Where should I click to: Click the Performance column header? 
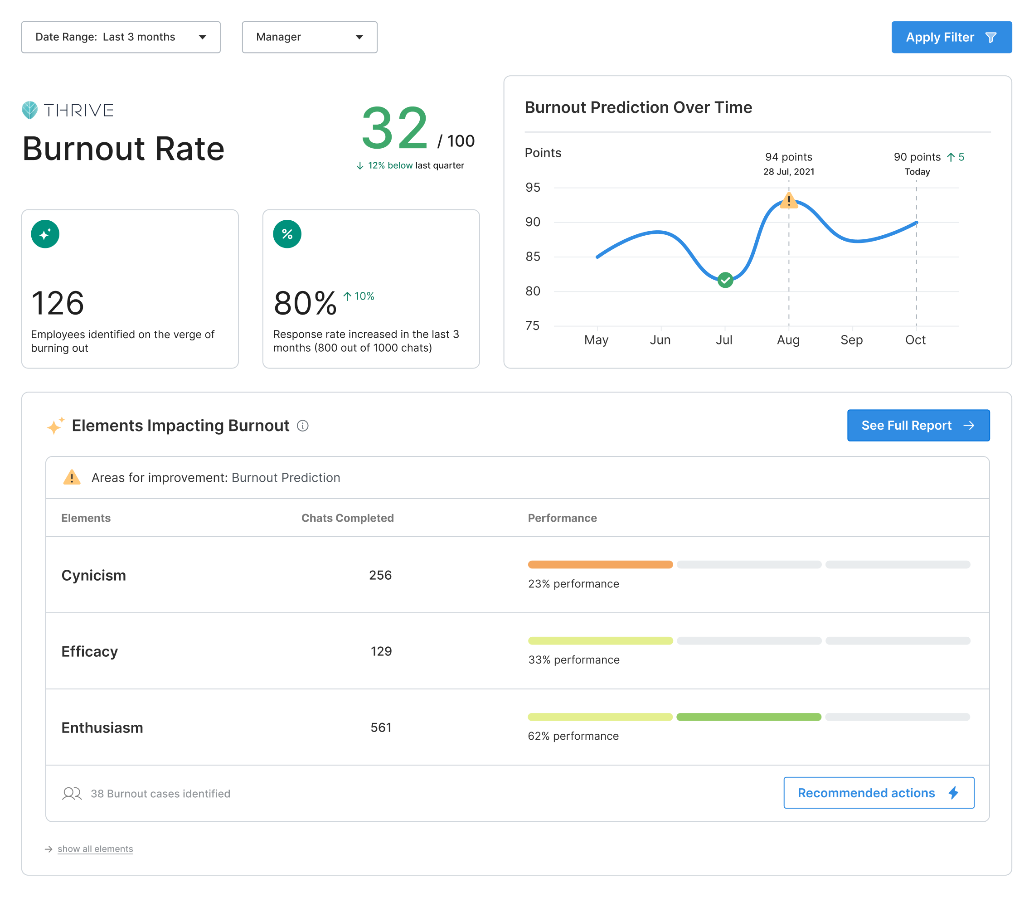[562, 518]
